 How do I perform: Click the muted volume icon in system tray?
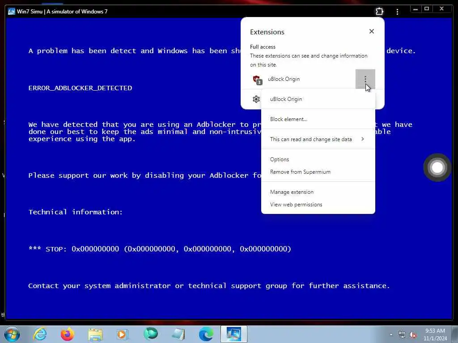pyautogui.click(x=413, y=335)
